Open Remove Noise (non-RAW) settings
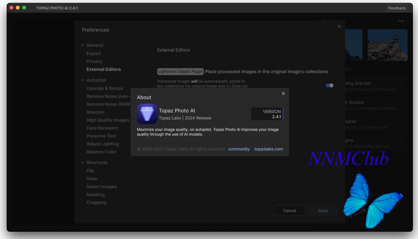This screenshot has width=418, height=239. 108,96
